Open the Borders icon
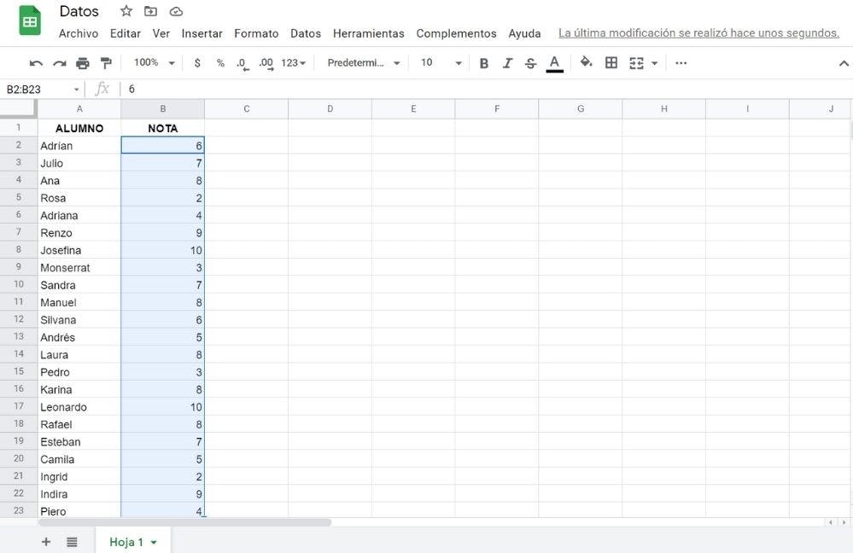Screen dimensions: 853x553 click(x=611, y=62)
